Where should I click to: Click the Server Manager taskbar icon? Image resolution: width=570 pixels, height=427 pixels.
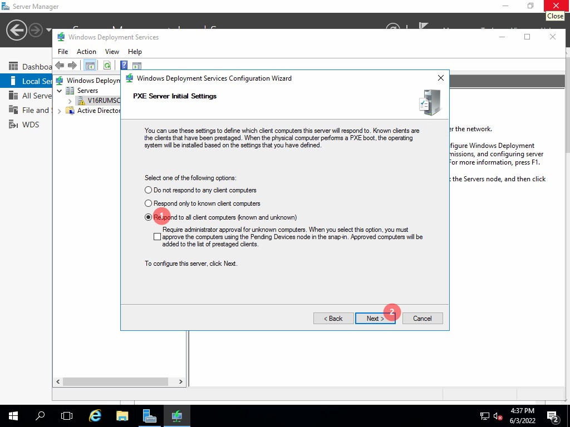pyautogui.click(x=149, y=416)
